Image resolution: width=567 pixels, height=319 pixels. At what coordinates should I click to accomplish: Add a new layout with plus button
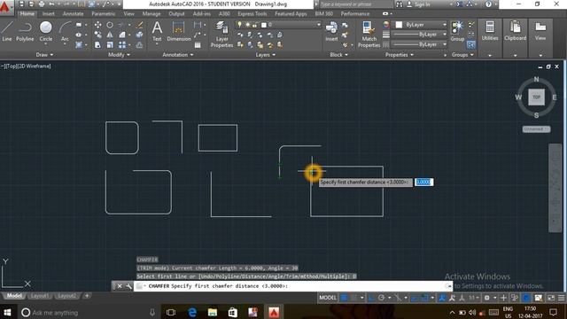click(x=87, y=296)
